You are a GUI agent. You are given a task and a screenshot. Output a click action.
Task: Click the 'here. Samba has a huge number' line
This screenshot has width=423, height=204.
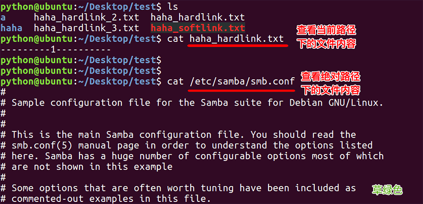click(197, 156)
